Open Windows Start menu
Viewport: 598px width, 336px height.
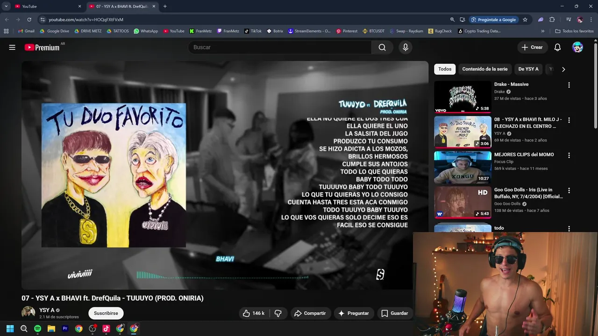tap(10, 329)
